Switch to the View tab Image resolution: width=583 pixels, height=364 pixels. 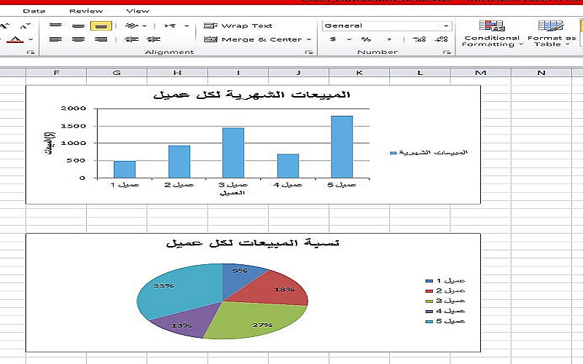click(x=138, y=11)
